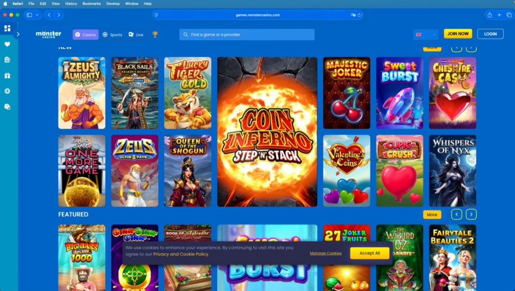Image resolution: width=515 pixels, height=291 pixels.
Task: Open Cheshire Cash game
Action: pyautogui.click(x=453, y=93)
